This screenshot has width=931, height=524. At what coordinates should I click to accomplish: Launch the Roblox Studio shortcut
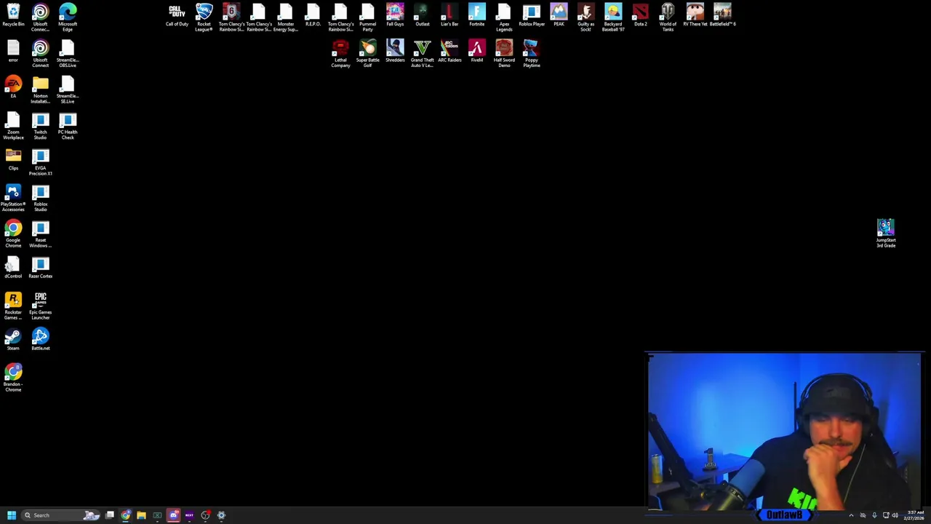coord(40,199)
